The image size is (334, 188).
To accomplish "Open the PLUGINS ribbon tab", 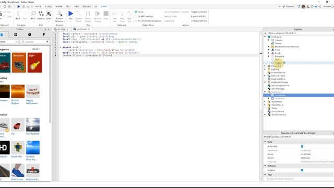I will (87, 7).
